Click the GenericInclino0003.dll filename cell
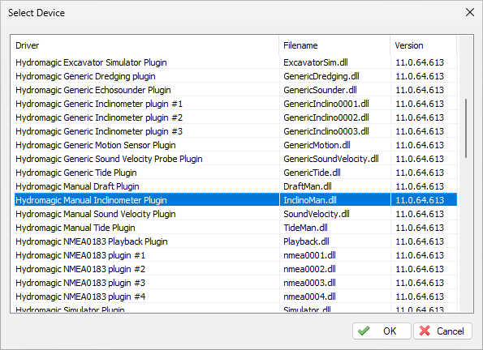Image resolution: width=483 pixels, height=350 pixels. (334, 131)
